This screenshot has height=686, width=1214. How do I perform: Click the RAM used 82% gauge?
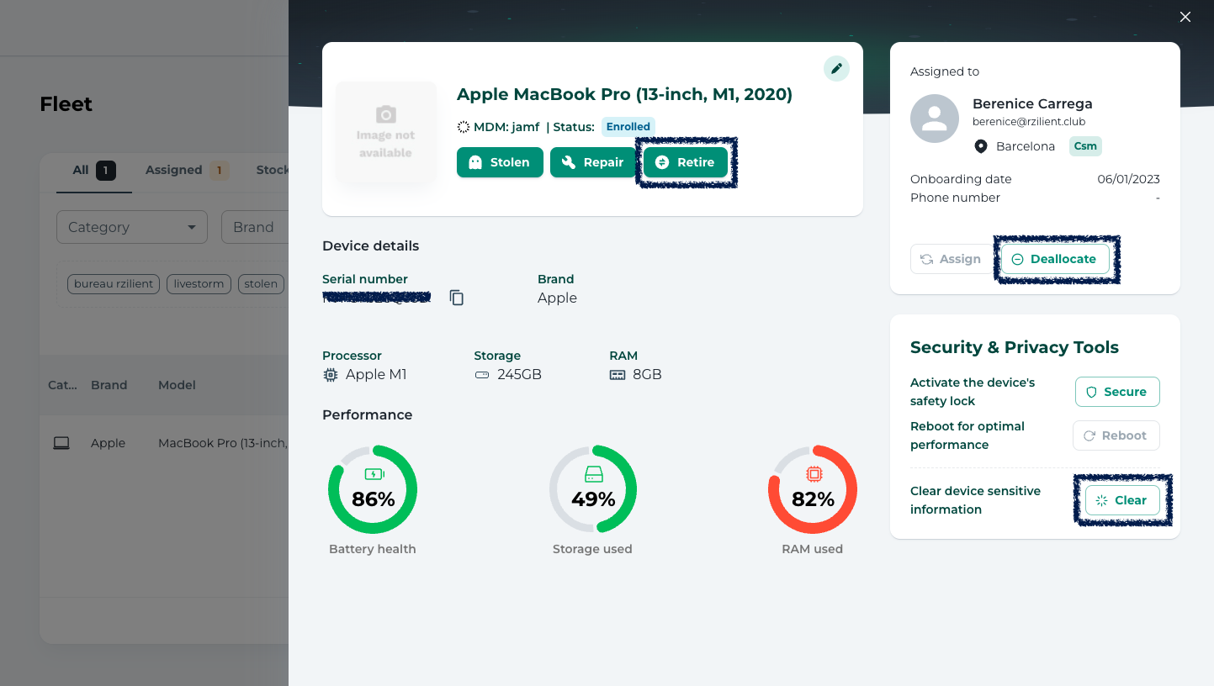tap(813, 489)
